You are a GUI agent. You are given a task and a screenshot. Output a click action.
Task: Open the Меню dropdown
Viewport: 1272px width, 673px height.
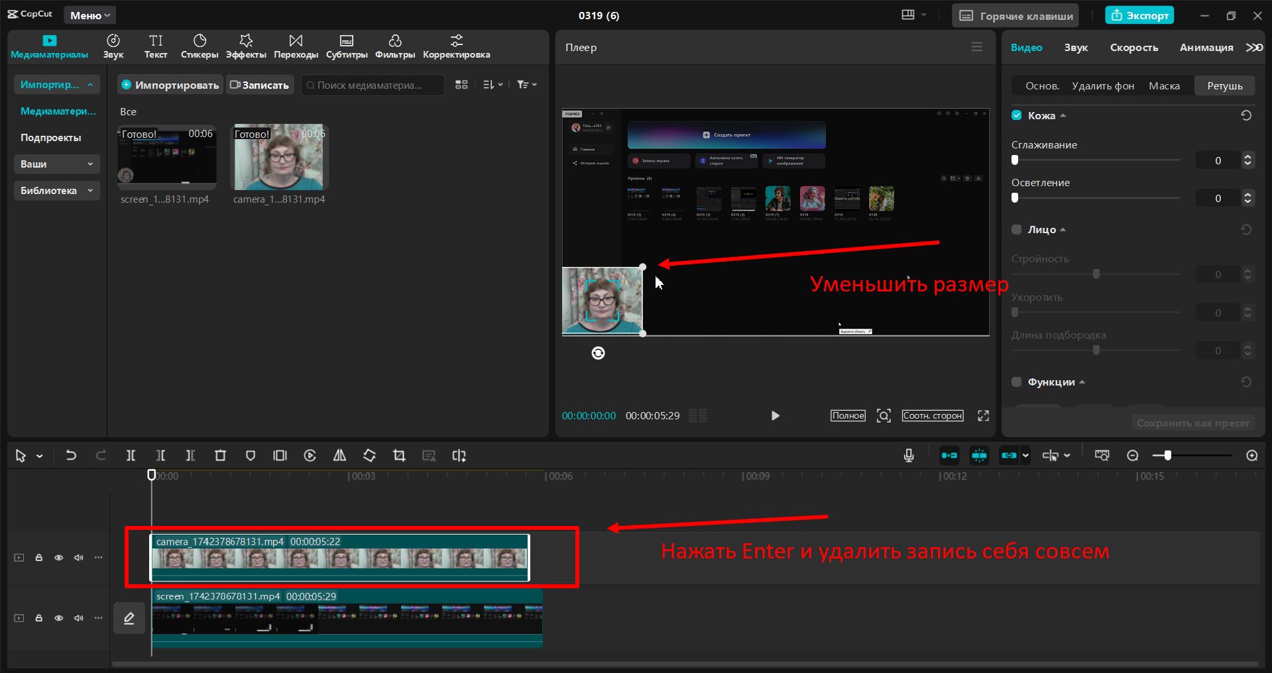coord(90,15)
